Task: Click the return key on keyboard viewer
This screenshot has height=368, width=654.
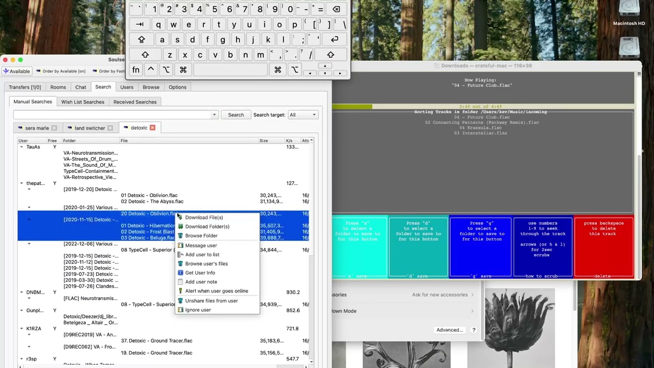Action: click(x=334, y=39)
